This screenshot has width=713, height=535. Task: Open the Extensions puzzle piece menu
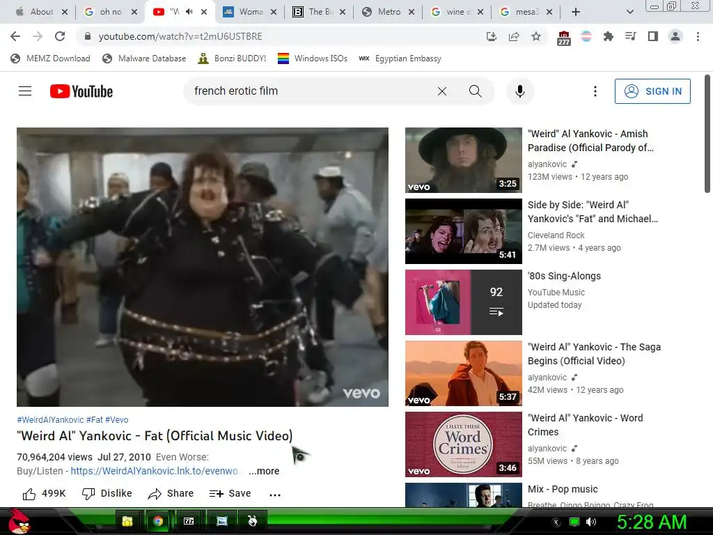[608, 36]
